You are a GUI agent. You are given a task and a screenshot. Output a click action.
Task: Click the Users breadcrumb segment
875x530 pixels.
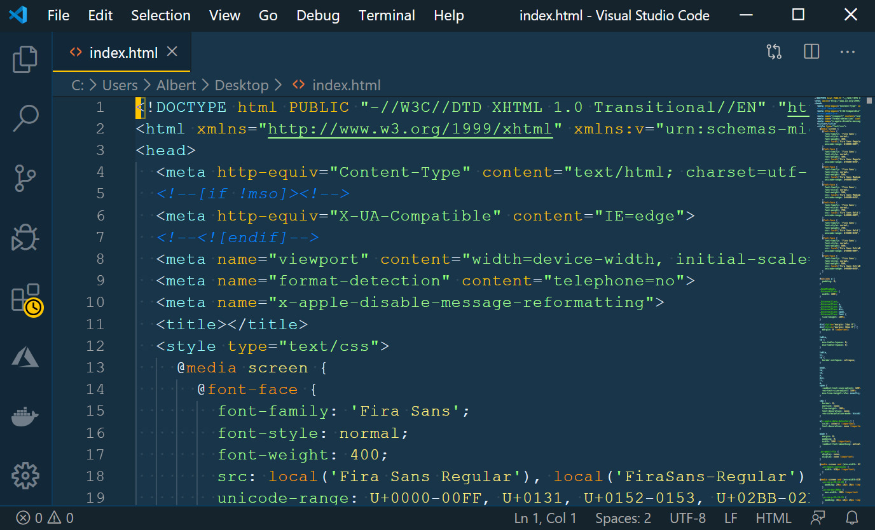point(120,85)
